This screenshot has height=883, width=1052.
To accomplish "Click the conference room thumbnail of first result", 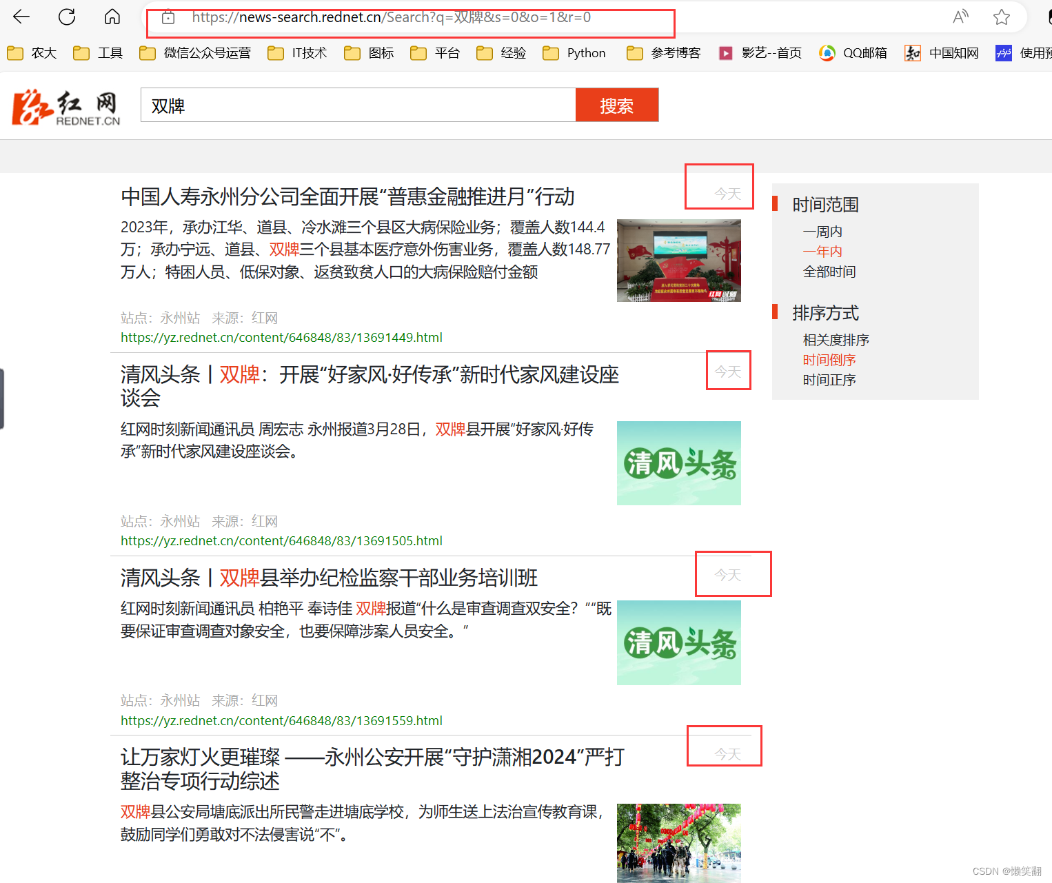I will pyautogui.click(x=679, y=261).
